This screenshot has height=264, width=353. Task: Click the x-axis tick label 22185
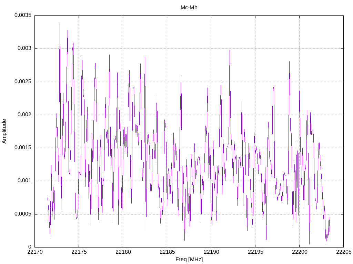coord(167,252)
